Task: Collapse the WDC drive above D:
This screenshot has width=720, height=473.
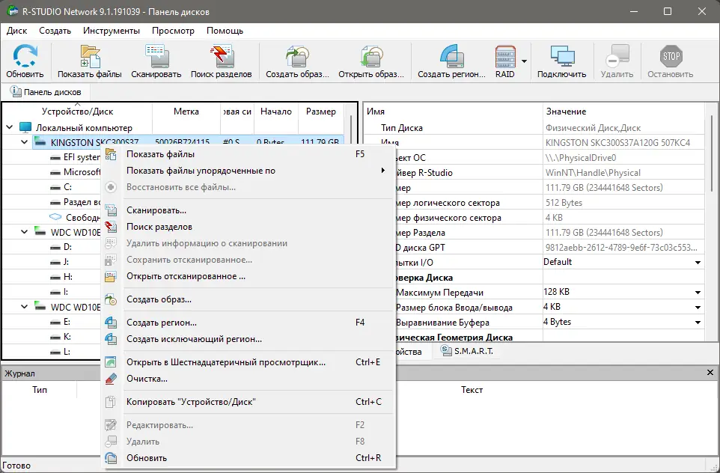Action: point(25,232)
